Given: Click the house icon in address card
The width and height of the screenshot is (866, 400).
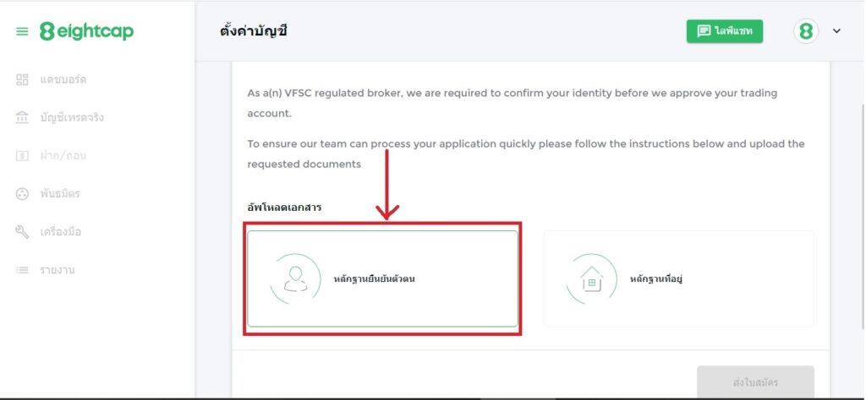Looking at the screenshot, I should [592, 278].
